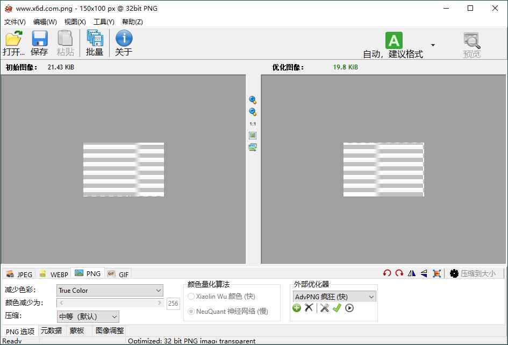Click the slider's right arrow for 颜色减少为
Image resolution: width=508 pixels, height=345 pixels.
point(159,303)
